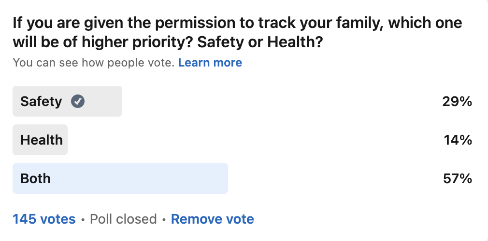Click the dot separator before Remove vote
488x241 pixels.
coord(164,220)
